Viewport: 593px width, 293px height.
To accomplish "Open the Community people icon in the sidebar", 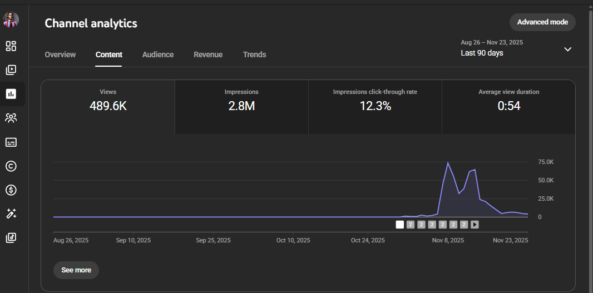I will [11, 118].
